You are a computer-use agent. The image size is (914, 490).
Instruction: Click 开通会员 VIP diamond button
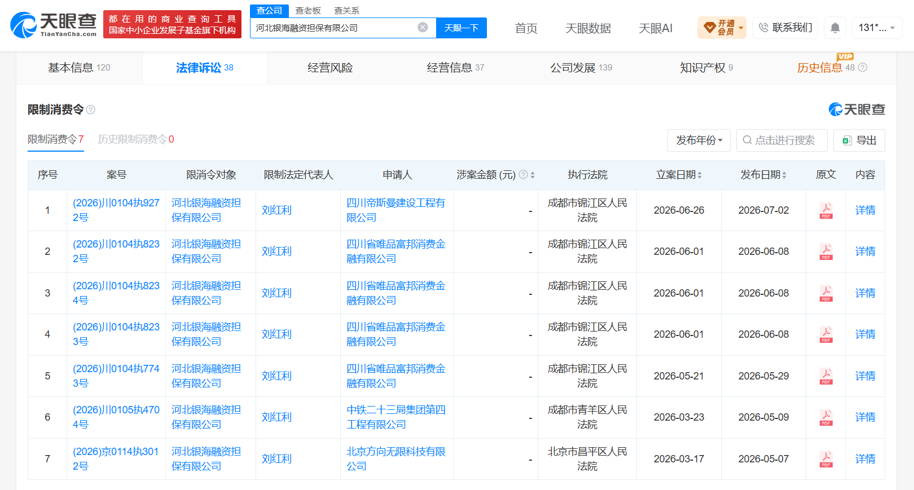tap(722, 28)
